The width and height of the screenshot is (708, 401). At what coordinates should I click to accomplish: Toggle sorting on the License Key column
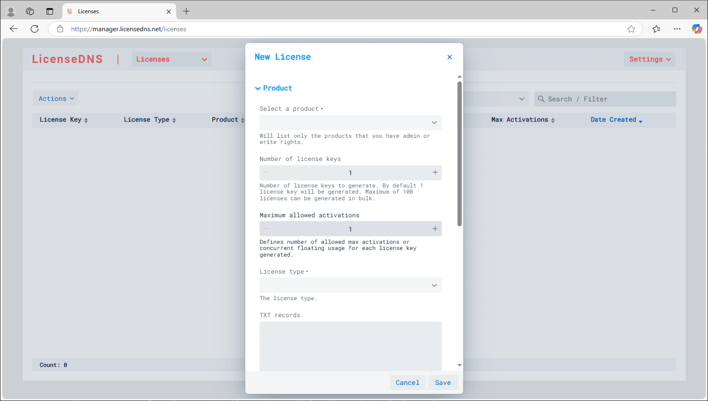point(86,120)
